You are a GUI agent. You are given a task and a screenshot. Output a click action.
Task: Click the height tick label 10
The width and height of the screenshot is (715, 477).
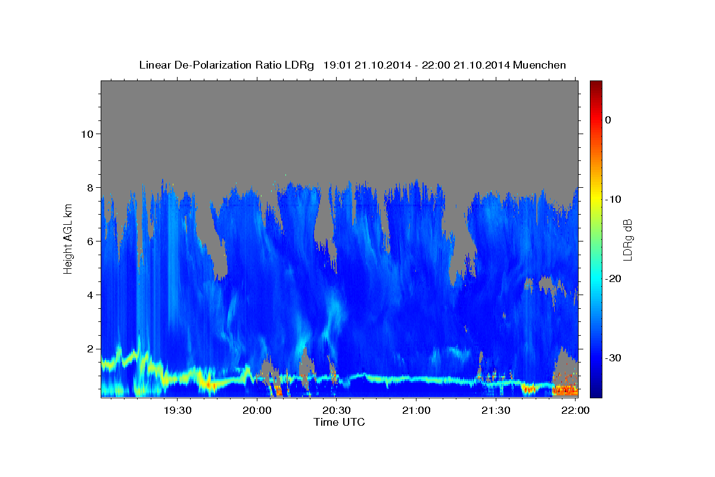tap(86, 134)
